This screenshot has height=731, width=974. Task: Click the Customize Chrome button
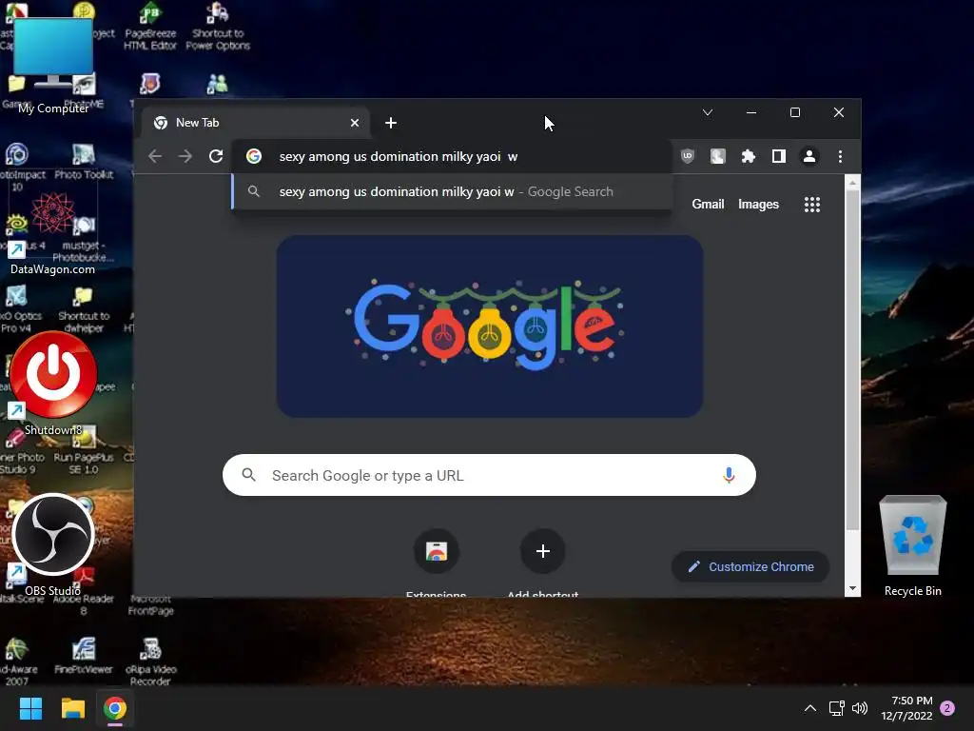[750, 567]
